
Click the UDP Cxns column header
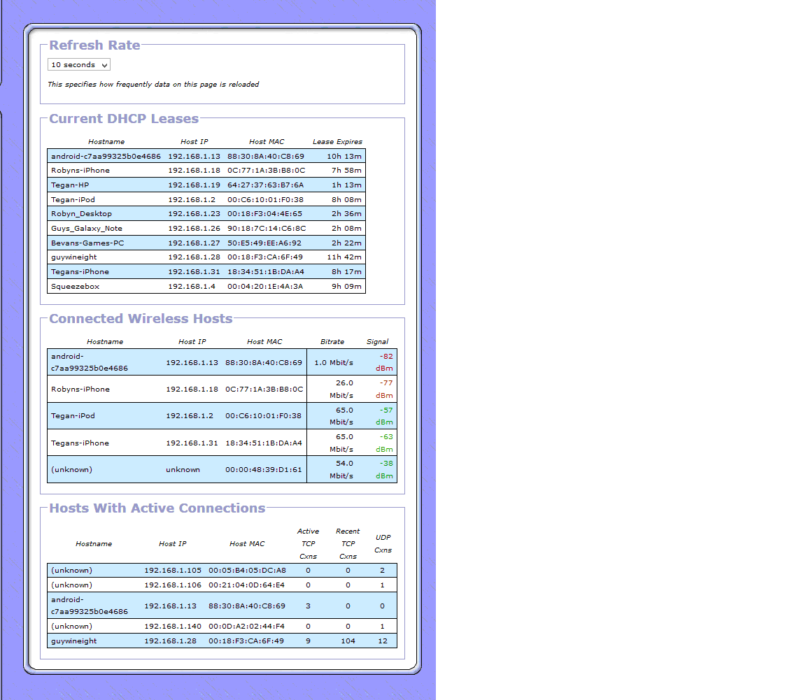[x=383, y=544]
